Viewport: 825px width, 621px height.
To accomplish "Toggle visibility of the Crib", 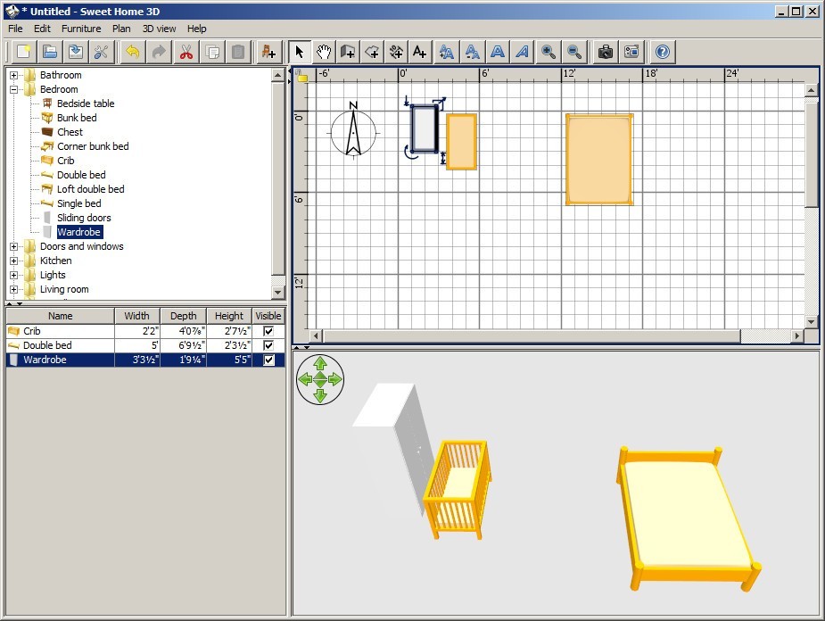I will (x=268, y=330).
